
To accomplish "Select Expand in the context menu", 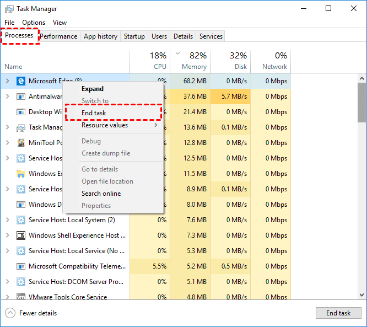I will click(x=114, y=89).
